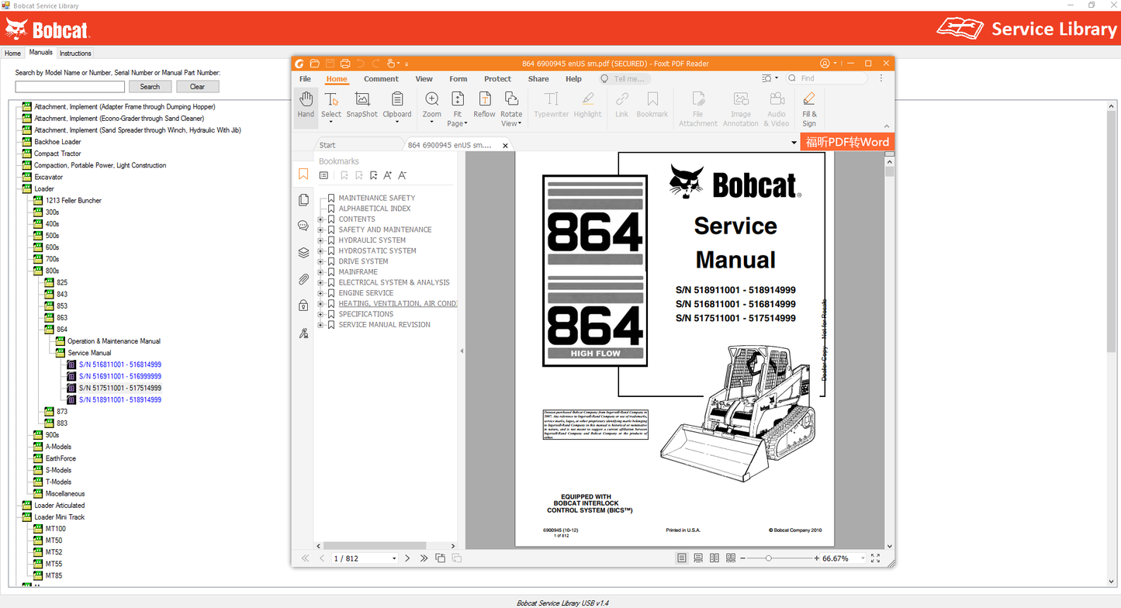Open the Share ribbon tab
The image size is (1121, 608).
click(x=538, y=79)
